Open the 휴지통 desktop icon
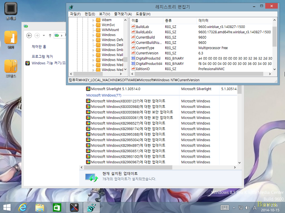The height and width of the screenshot is (213, 285). (x=11, y=11)
